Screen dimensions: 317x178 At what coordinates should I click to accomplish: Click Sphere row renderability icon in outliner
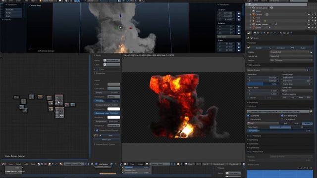pyautogui.click(x=316, y=28)
